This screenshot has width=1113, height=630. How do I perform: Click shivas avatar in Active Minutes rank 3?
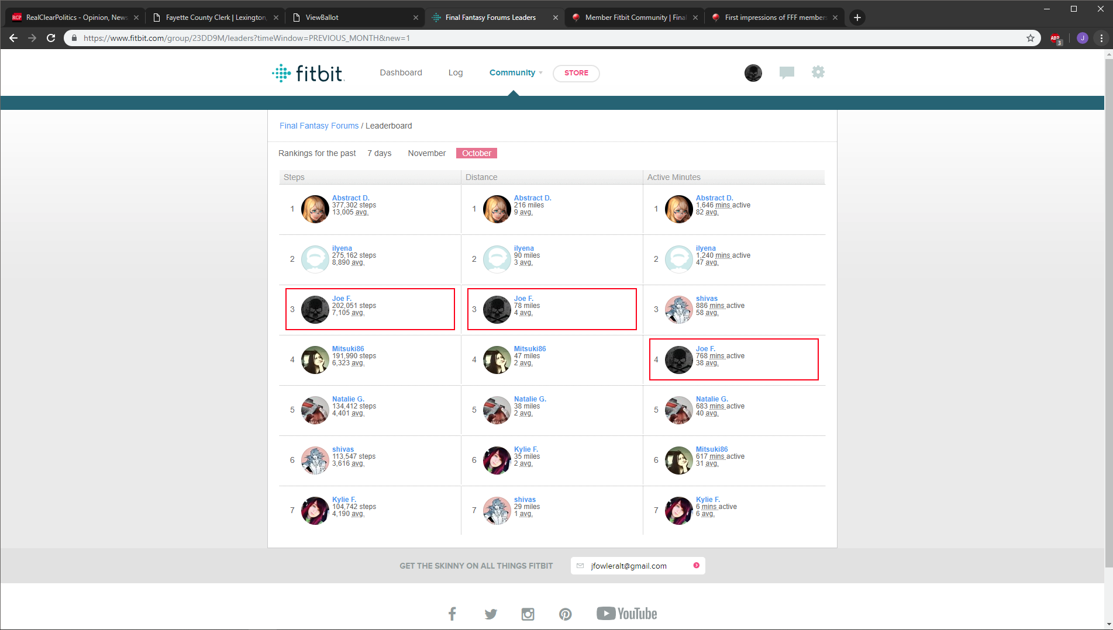[x=678, y=310]
